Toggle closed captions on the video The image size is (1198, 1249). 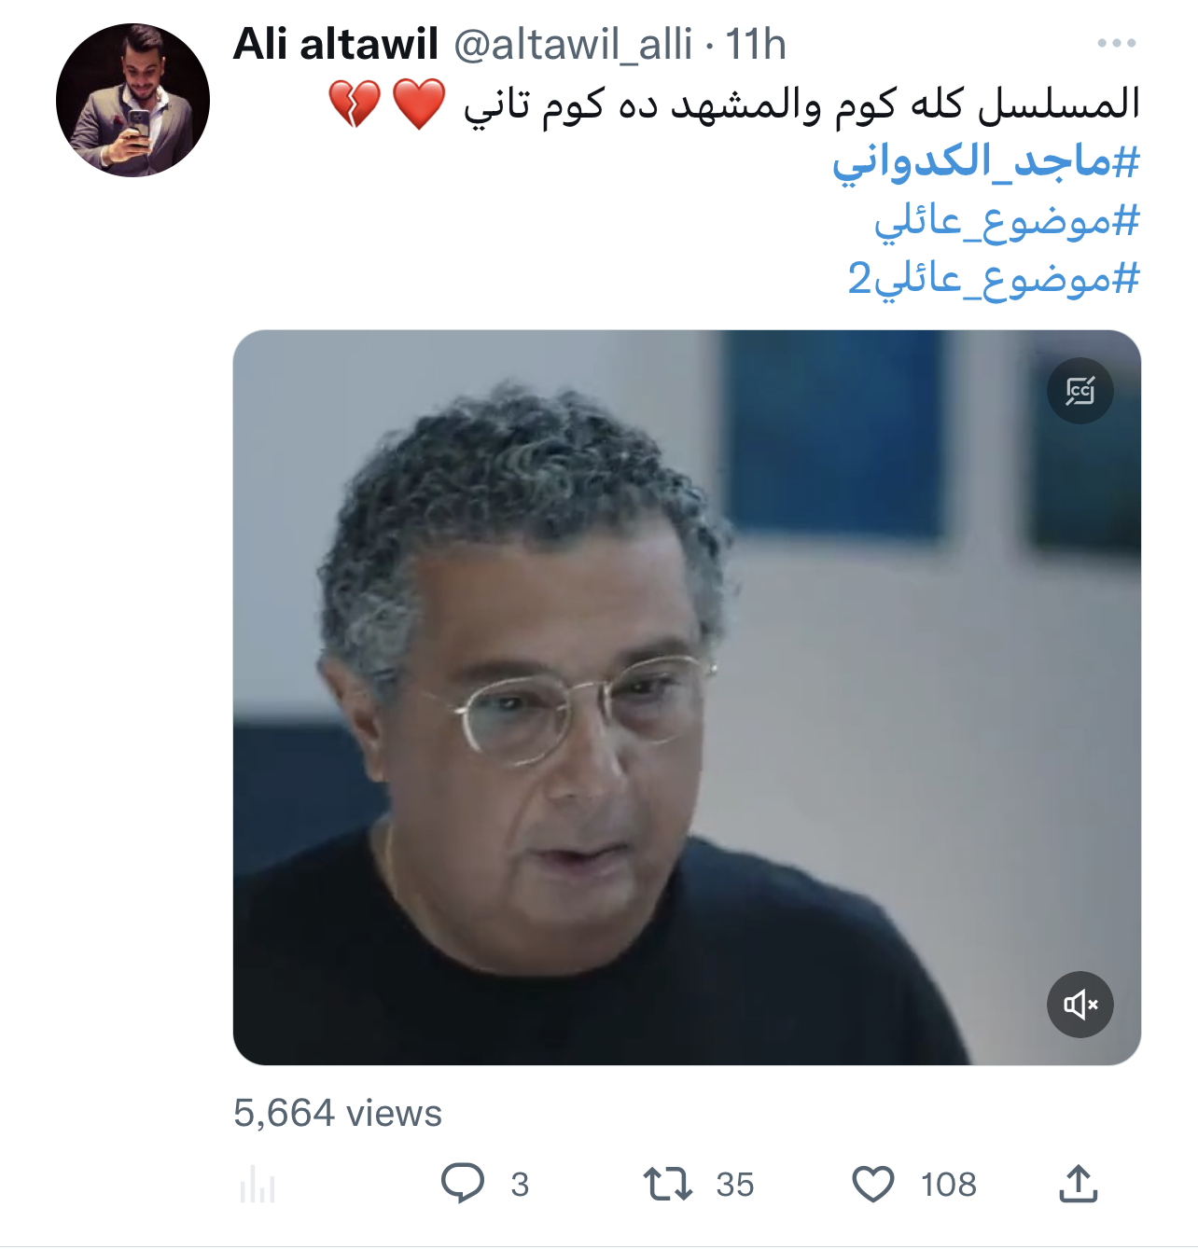pos(1080,391)
